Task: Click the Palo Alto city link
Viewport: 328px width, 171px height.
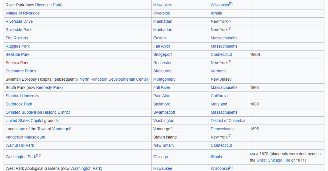Action: coord(161,96)
